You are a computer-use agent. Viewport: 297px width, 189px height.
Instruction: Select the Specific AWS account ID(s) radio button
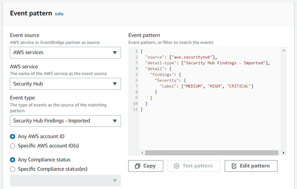coord(13,146)
